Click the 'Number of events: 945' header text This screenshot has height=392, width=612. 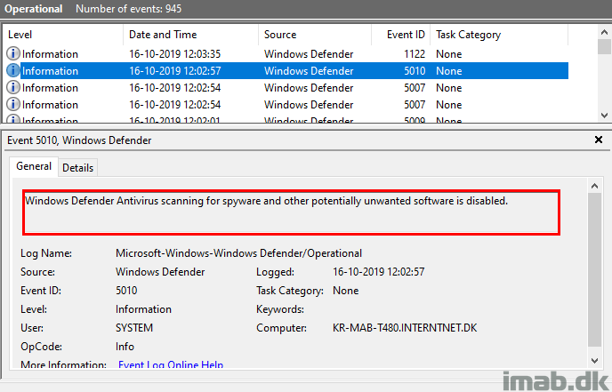pos(128,9)
